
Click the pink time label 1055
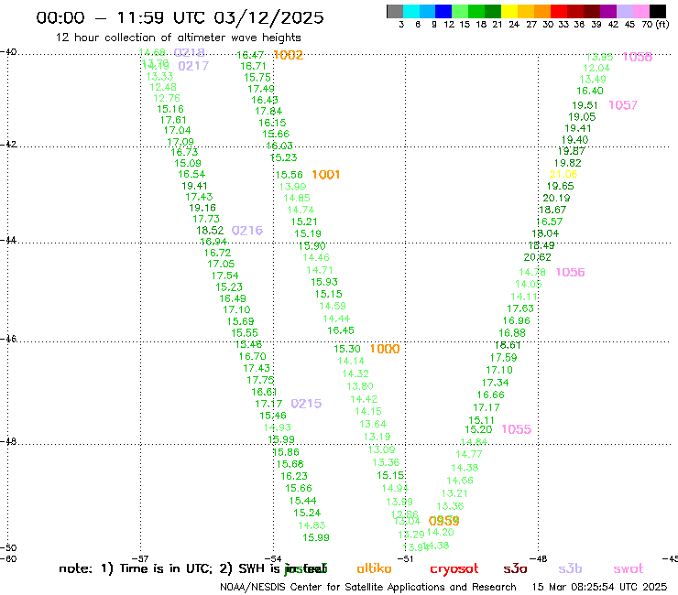click(517, 429)
